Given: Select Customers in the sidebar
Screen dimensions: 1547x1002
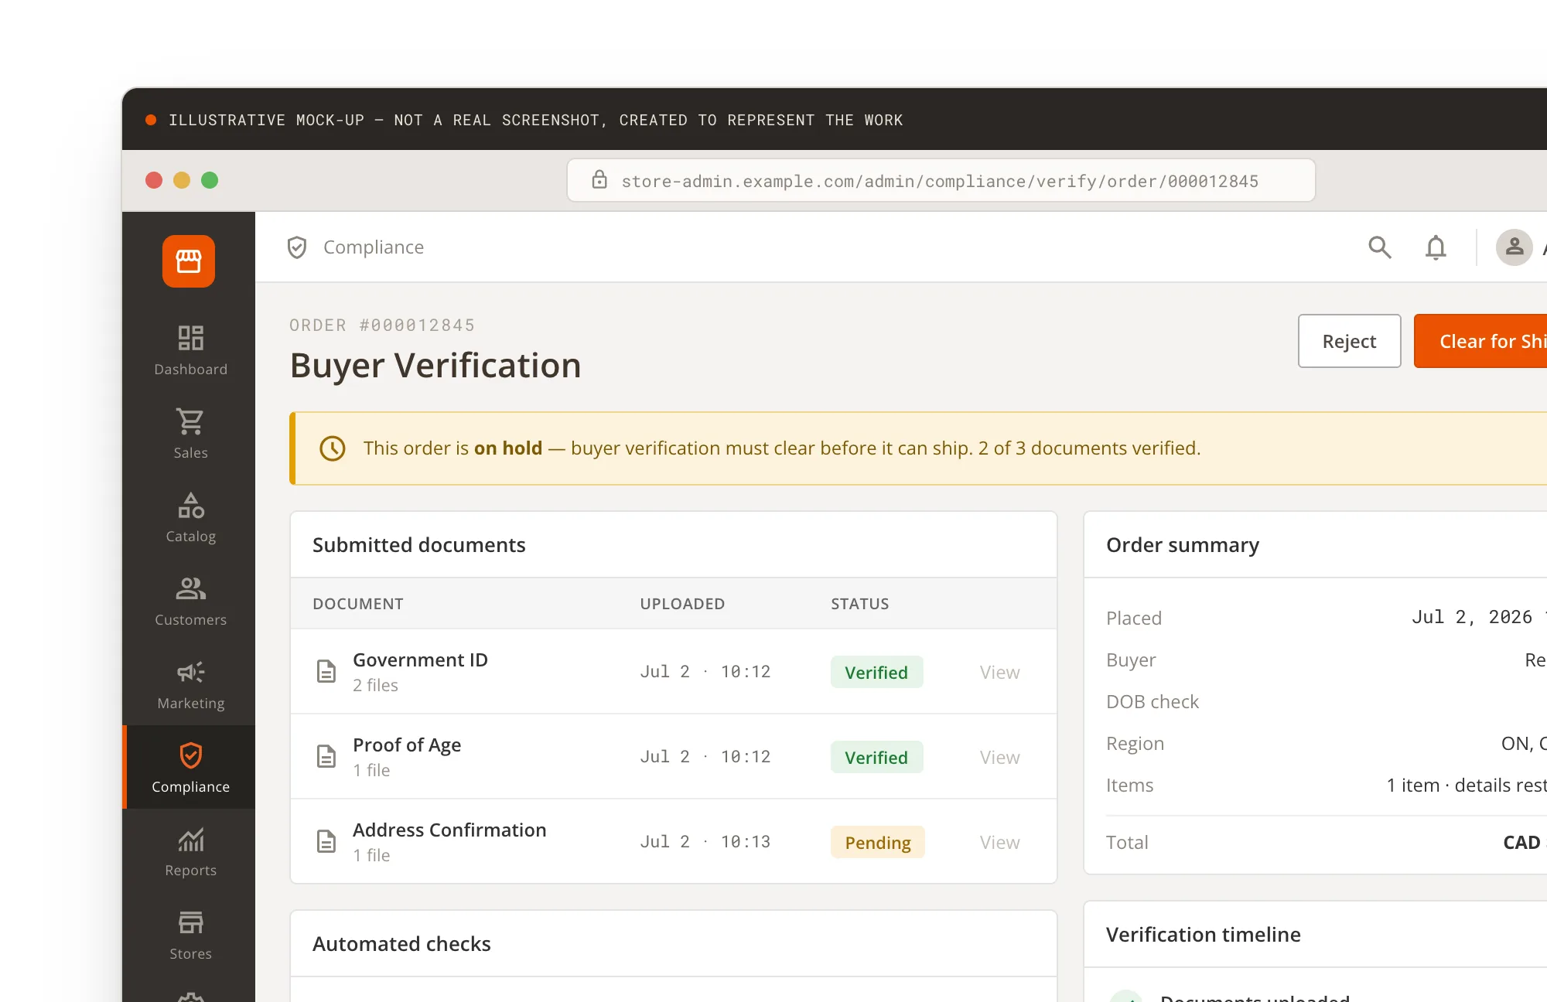Looking at the screenshot, I should (x=190, y=601).
